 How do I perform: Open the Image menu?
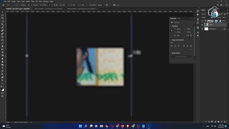tap(14, 1)
